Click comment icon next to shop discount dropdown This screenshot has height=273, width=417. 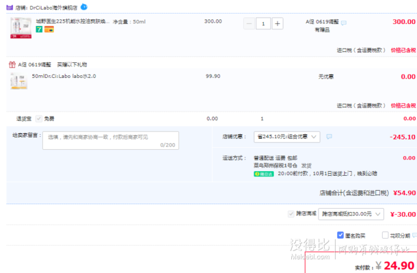click(x=329, y=137)
